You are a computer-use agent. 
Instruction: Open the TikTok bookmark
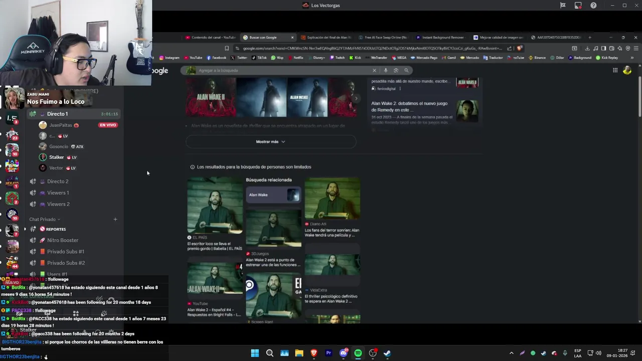[x=259, y=58]
